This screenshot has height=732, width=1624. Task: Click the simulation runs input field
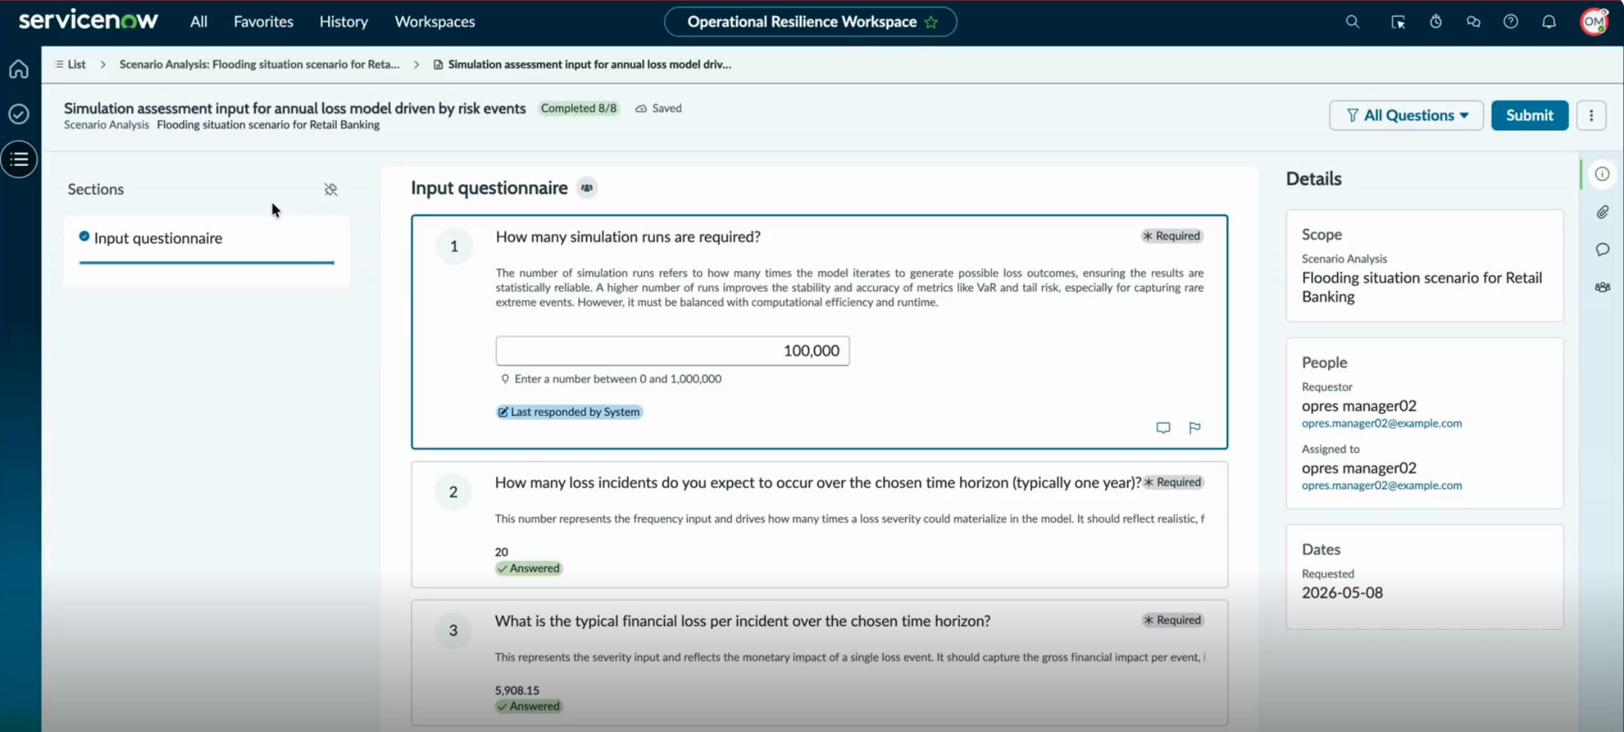[673, 350]
